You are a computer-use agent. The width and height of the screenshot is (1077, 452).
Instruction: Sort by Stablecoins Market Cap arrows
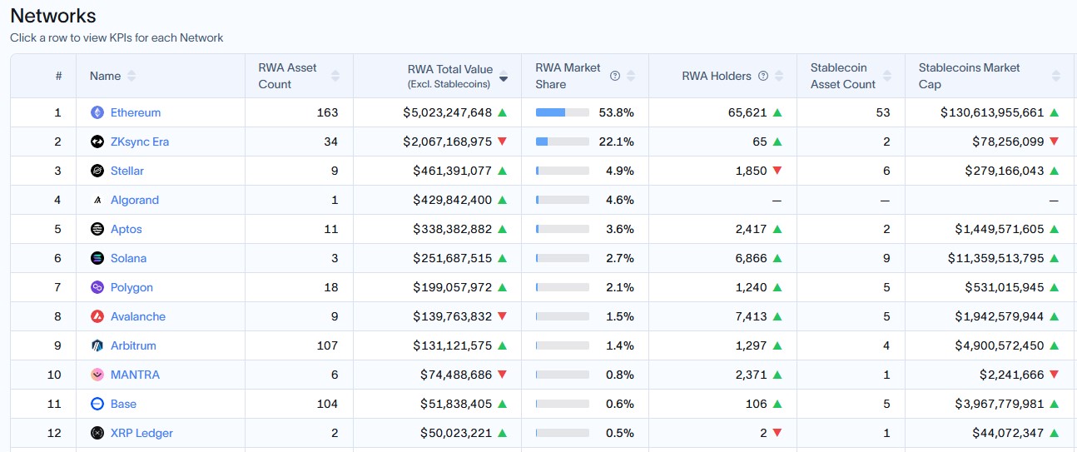[x=1056, y=76]
